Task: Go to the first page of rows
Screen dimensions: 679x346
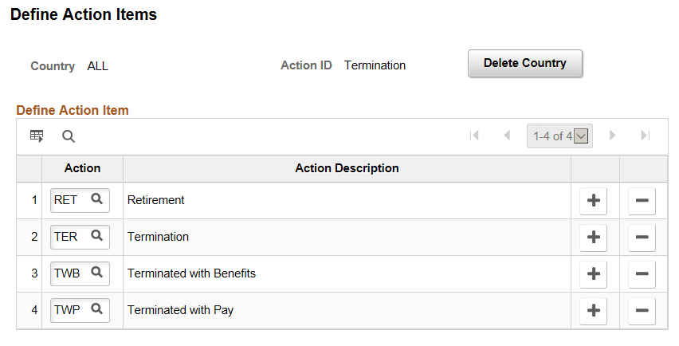Action: coord(475,136)
